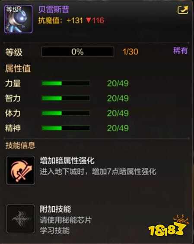Viewport: 194px width, 244px height.
Task: Select the 属性值 section header
Action: point(18,68)
